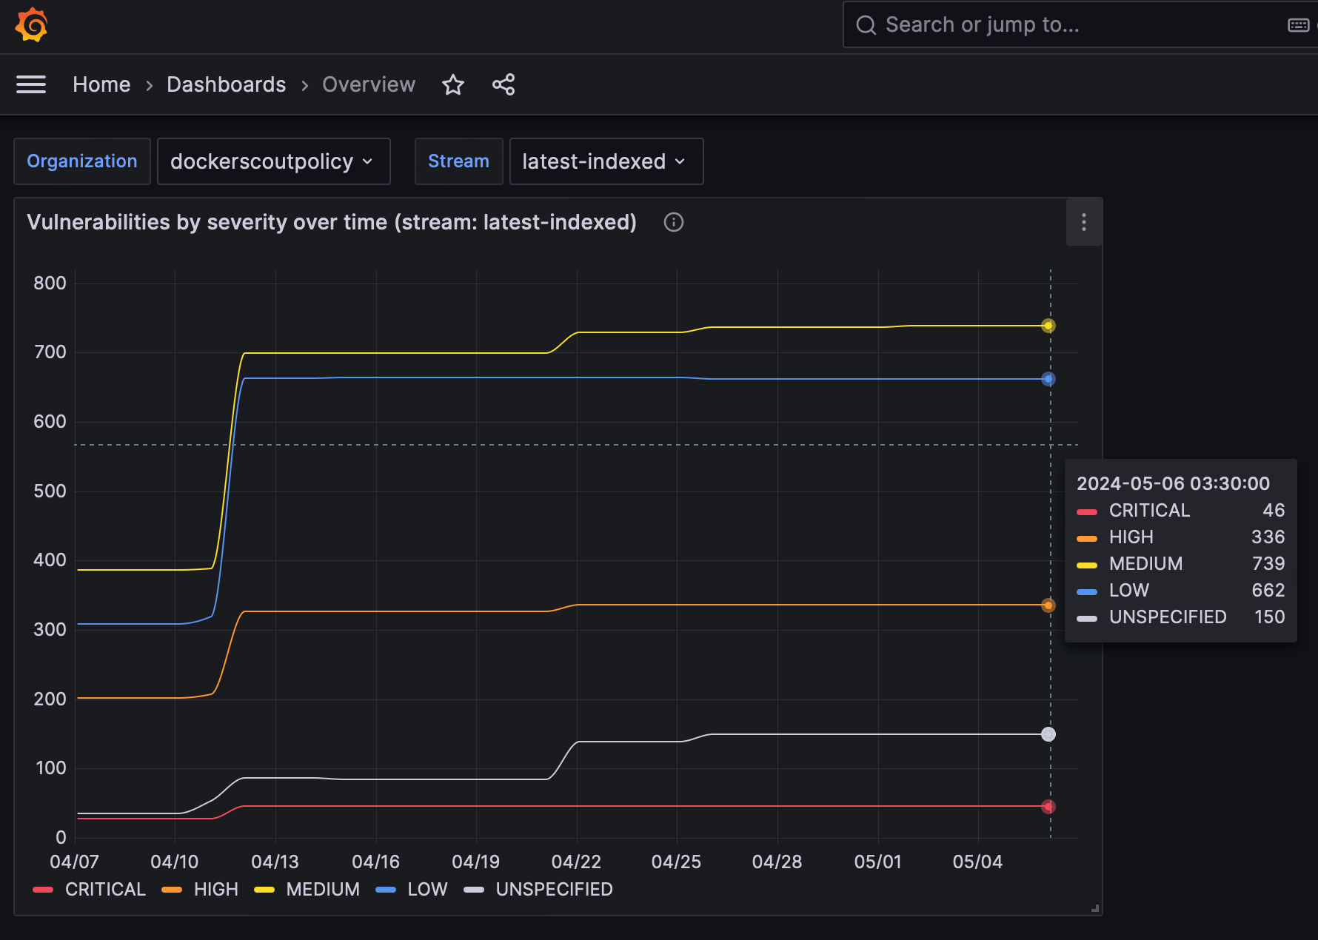Click the Organization label button
Viewport: 1318px width, 940px height.
click(x=81, y=161)
